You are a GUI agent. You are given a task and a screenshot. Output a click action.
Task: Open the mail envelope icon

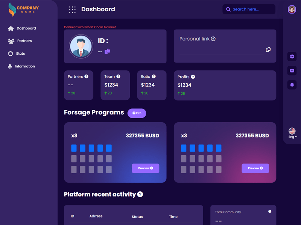292,70
